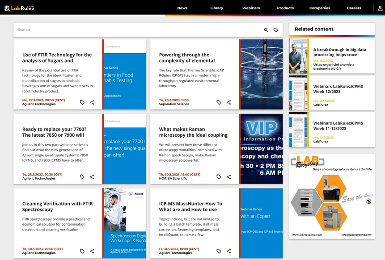385x260 pixels.
Task: Open the News menu
Action: (x=182, y=8)
